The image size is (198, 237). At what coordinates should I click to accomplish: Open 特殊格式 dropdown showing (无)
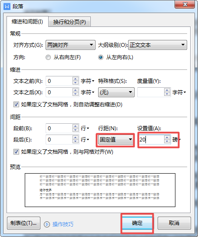point(116,92)
